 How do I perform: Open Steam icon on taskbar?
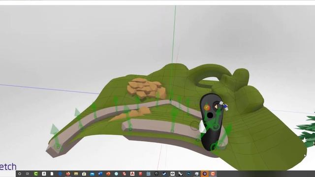click(164, 174)
